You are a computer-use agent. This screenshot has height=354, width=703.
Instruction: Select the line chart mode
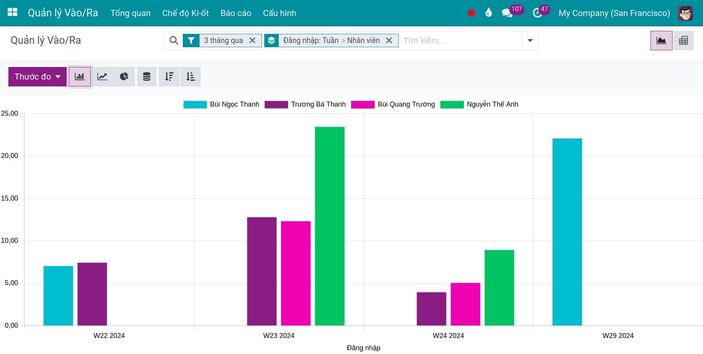pos(102,77)
